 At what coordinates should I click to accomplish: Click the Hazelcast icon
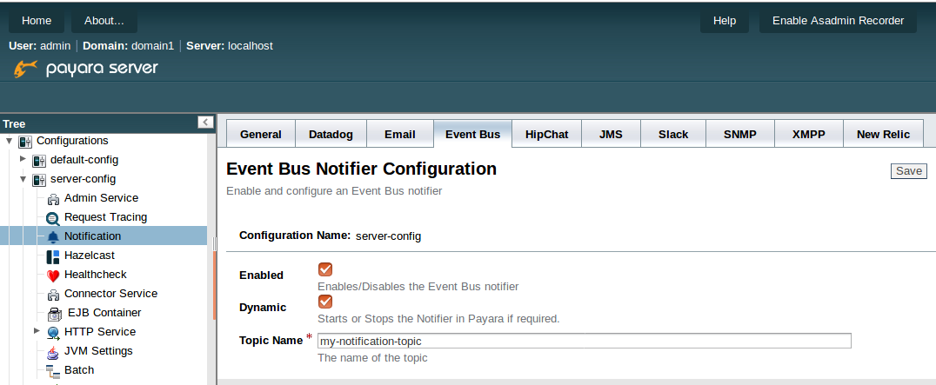tap(53, 256)
